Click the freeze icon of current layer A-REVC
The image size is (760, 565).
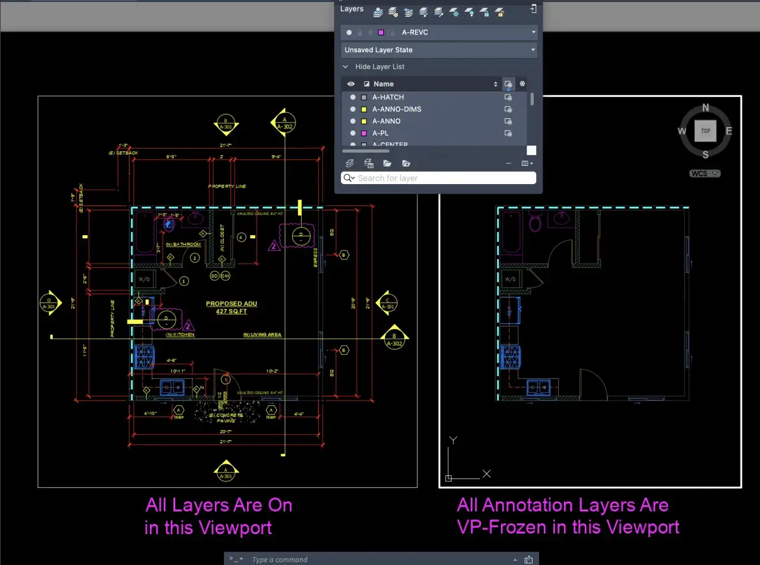371,32
